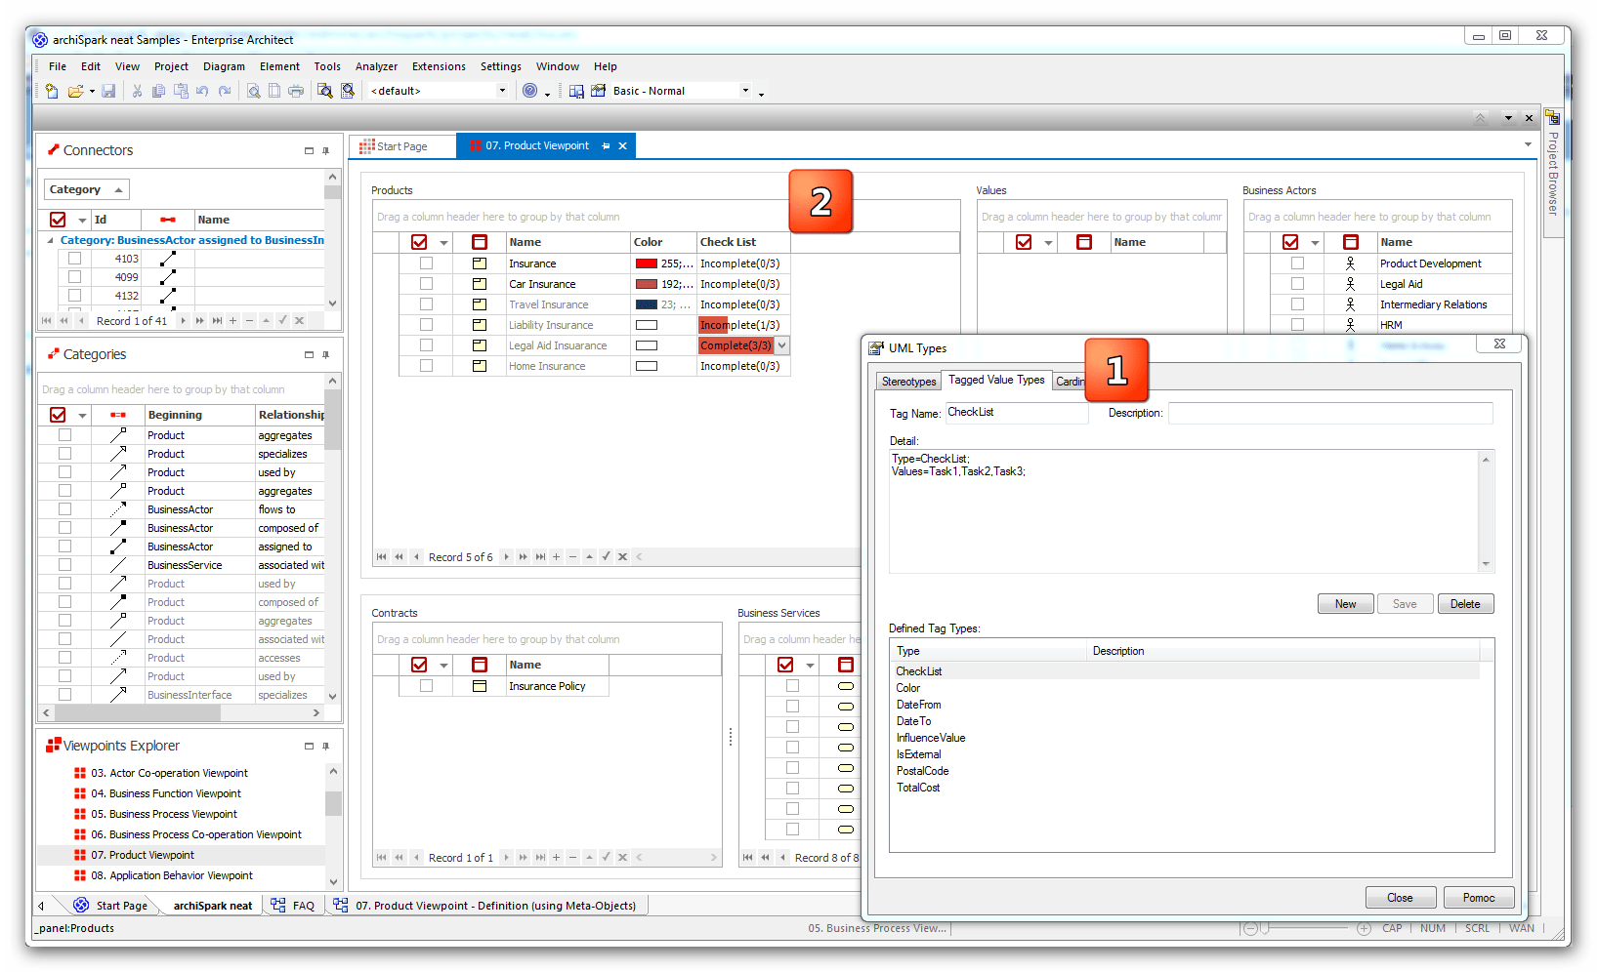Tick the checkbox for Travel Insurance row
This screenshot has width=1598, height=972.
coord(426,304)
